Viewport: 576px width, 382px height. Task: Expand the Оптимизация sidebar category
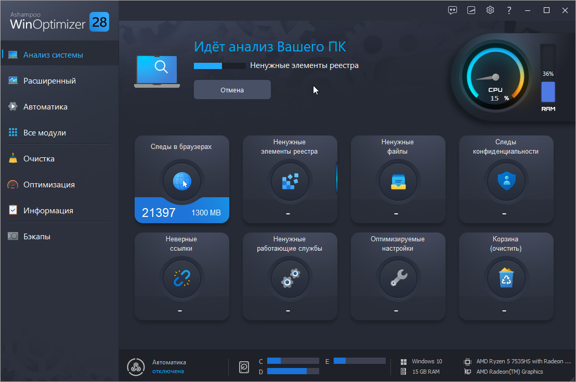(x=49, y=185)
